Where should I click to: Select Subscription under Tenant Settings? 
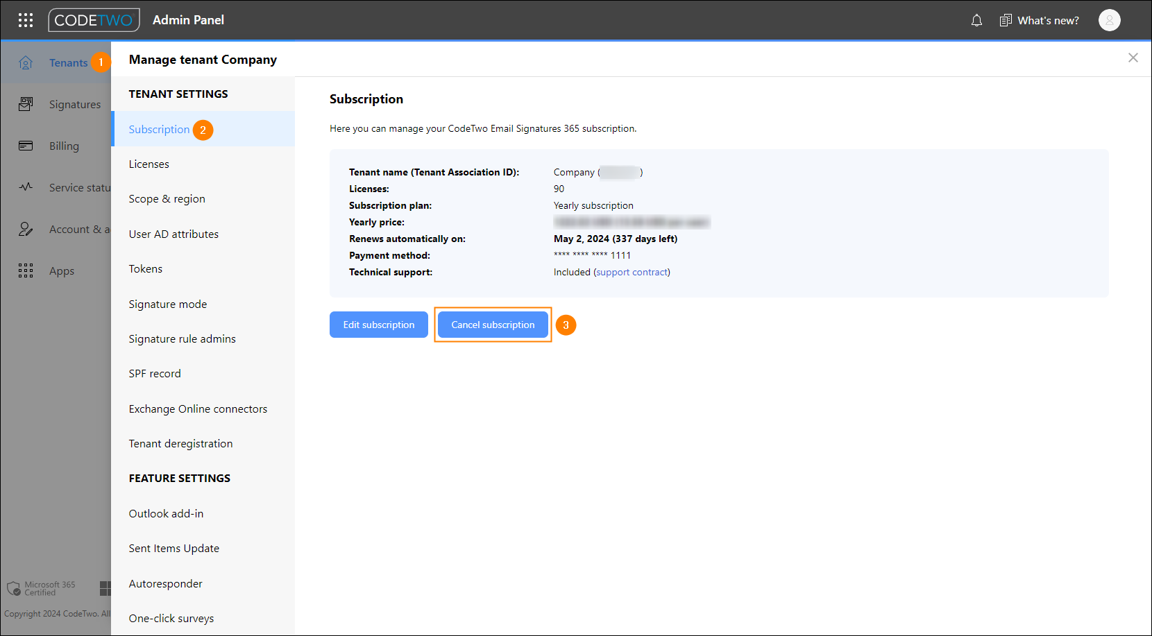pyautogui.click(x=159, y=129)
